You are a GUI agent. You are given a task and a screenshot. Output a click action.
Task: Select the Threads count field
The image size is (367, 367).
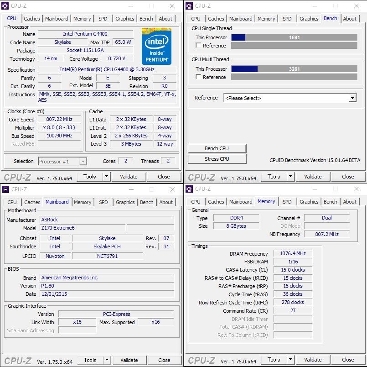(x=168, y=161)
